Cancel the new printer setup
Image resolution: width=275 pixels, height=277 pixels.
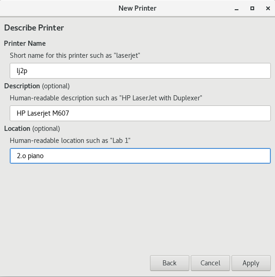210,263
